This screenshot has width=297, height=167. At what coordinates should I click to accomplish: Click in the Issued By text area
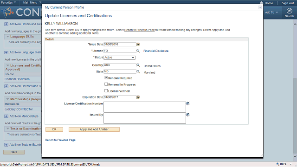[145, 118]
